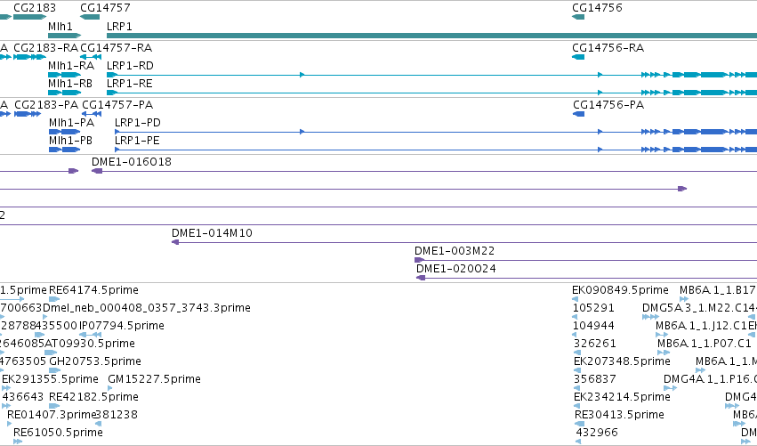Click the CG14756-RA transcript label

(x=608, y=48)
